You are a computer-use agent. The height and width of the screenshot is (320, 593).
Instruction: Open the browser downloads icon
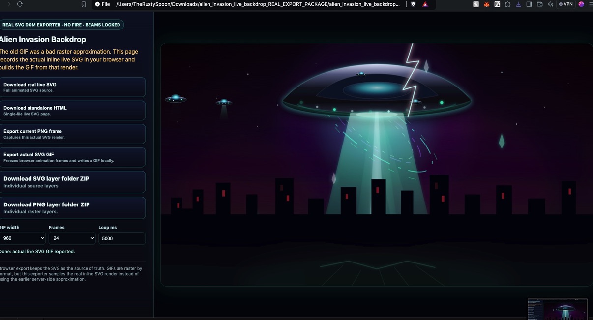pyautogui.click(x=518, y=4)
